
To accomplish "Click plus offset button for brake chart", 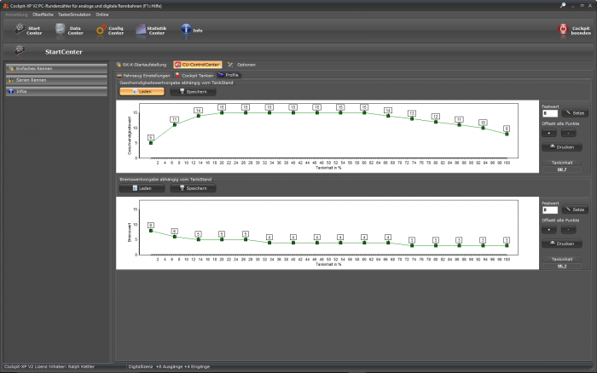I will coord(548,229).
